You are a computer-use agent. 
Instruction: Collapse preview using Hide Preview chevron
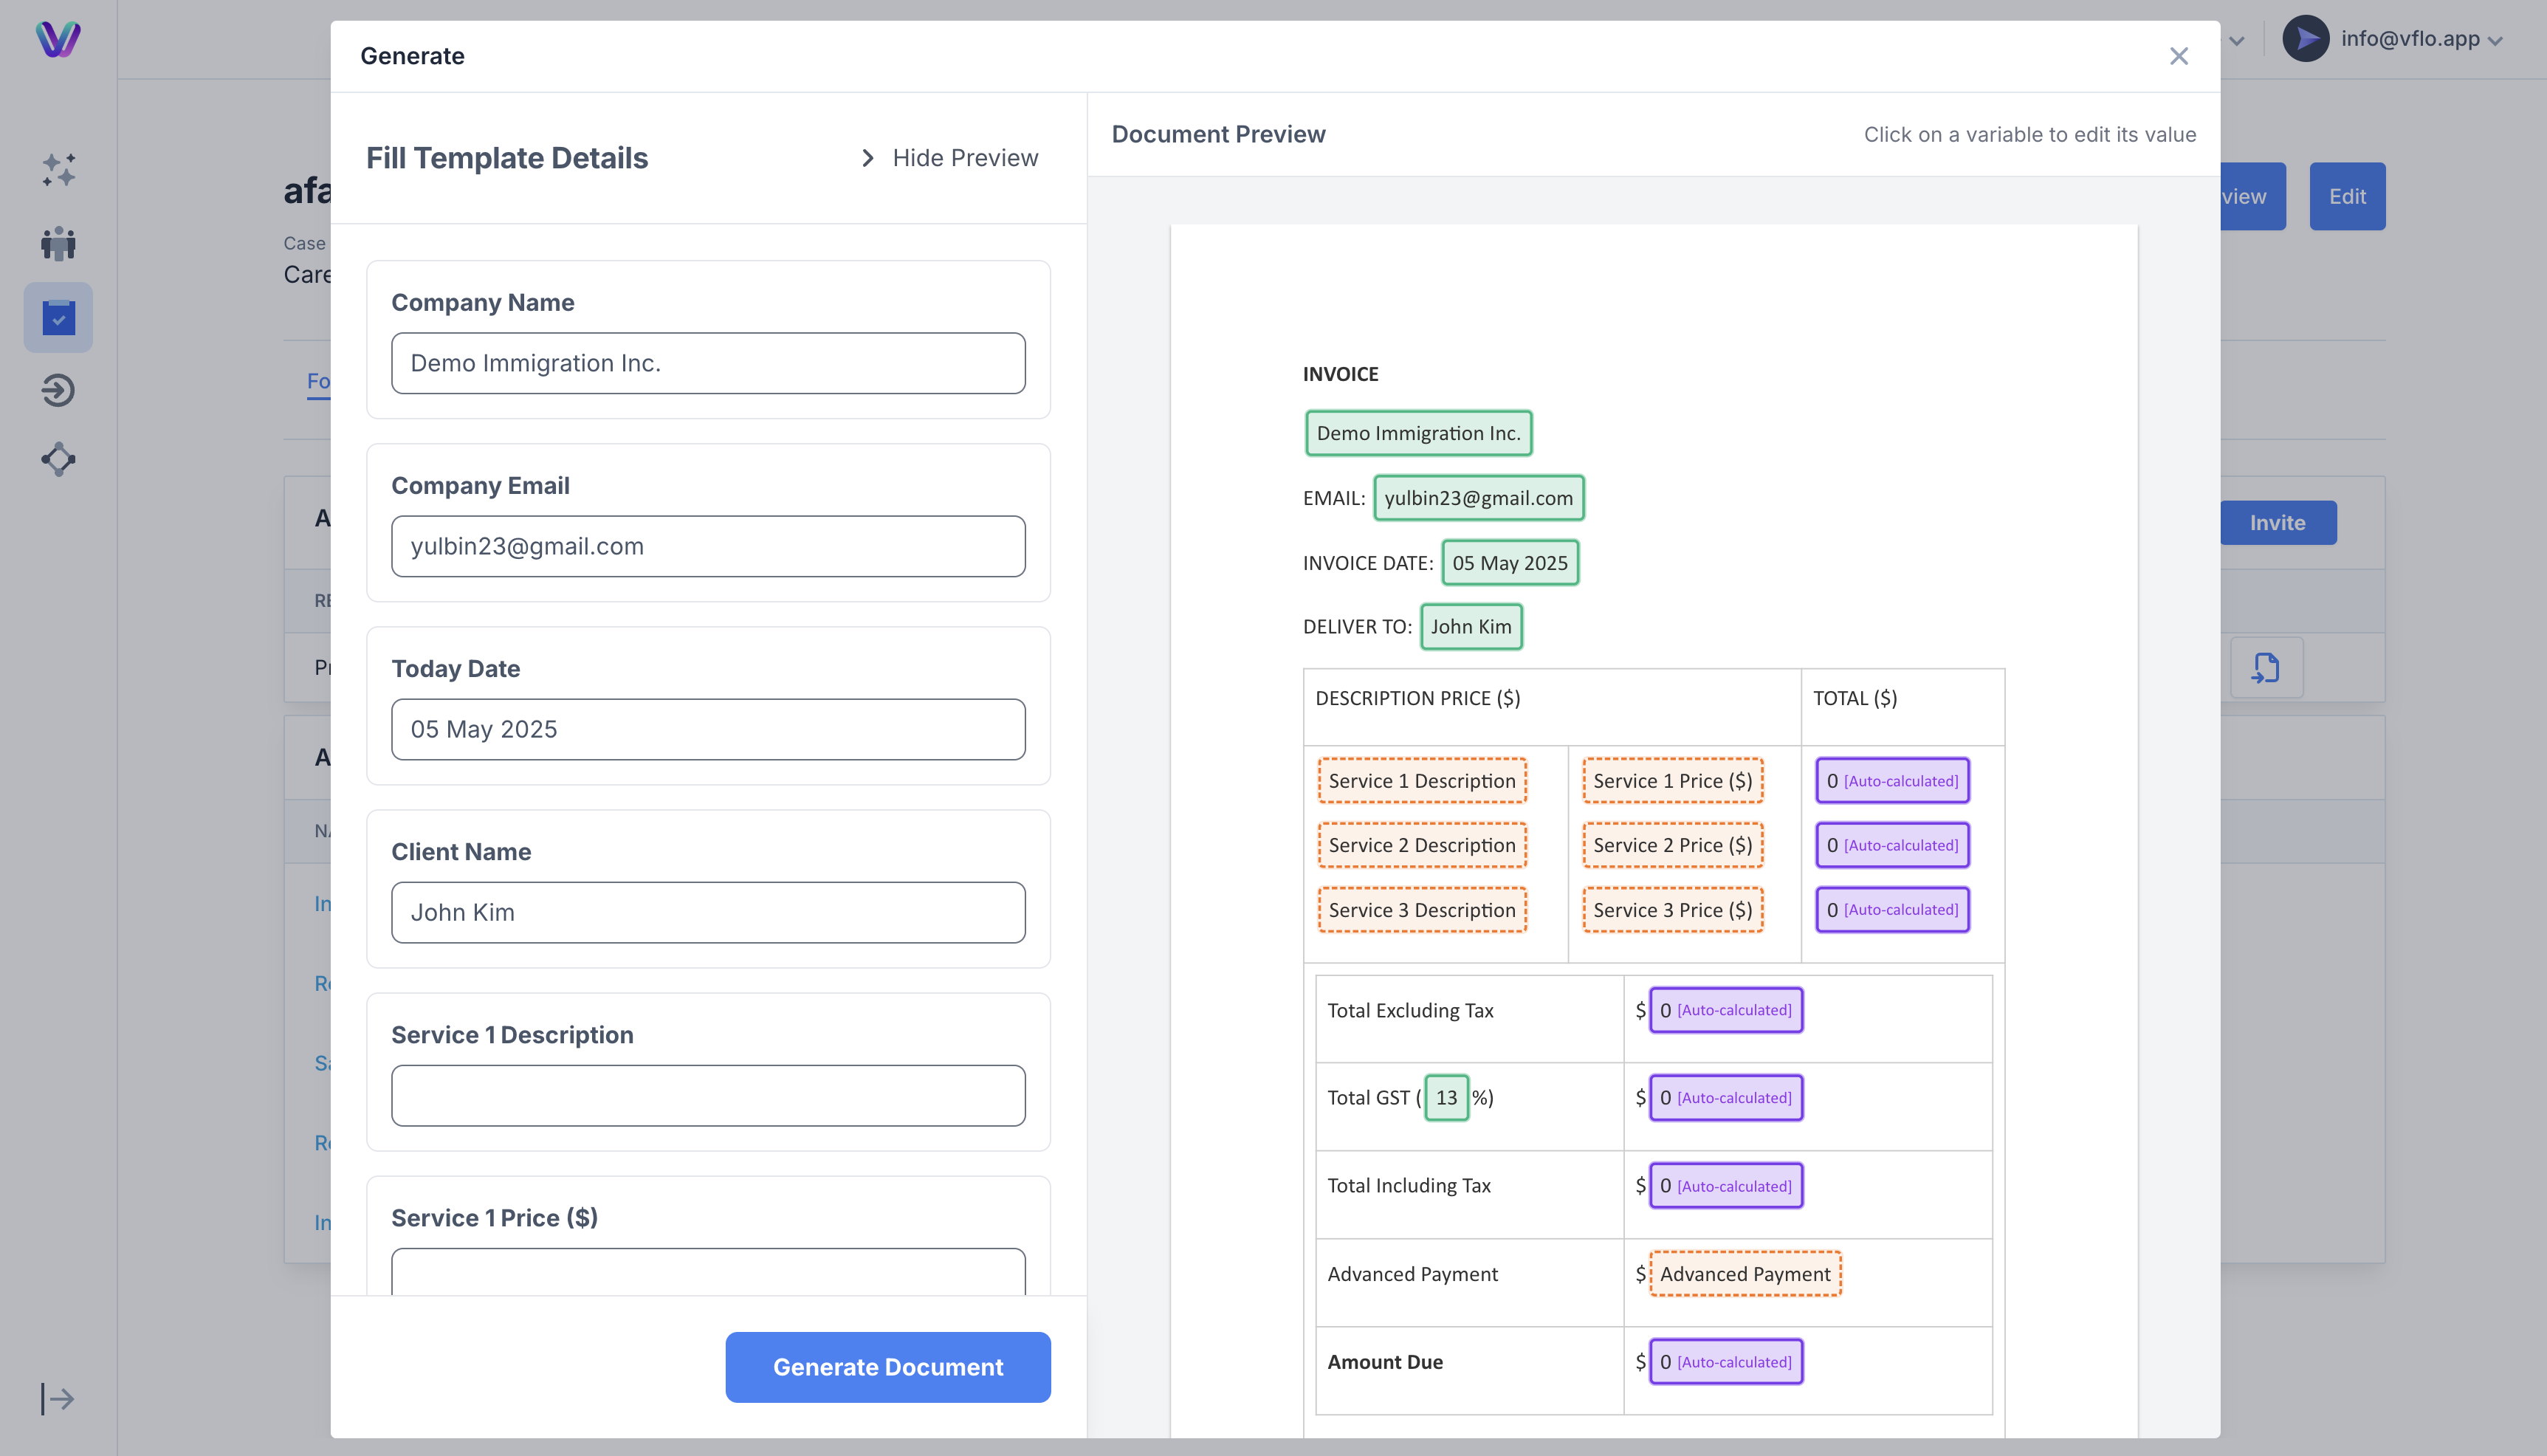(867, 158)
